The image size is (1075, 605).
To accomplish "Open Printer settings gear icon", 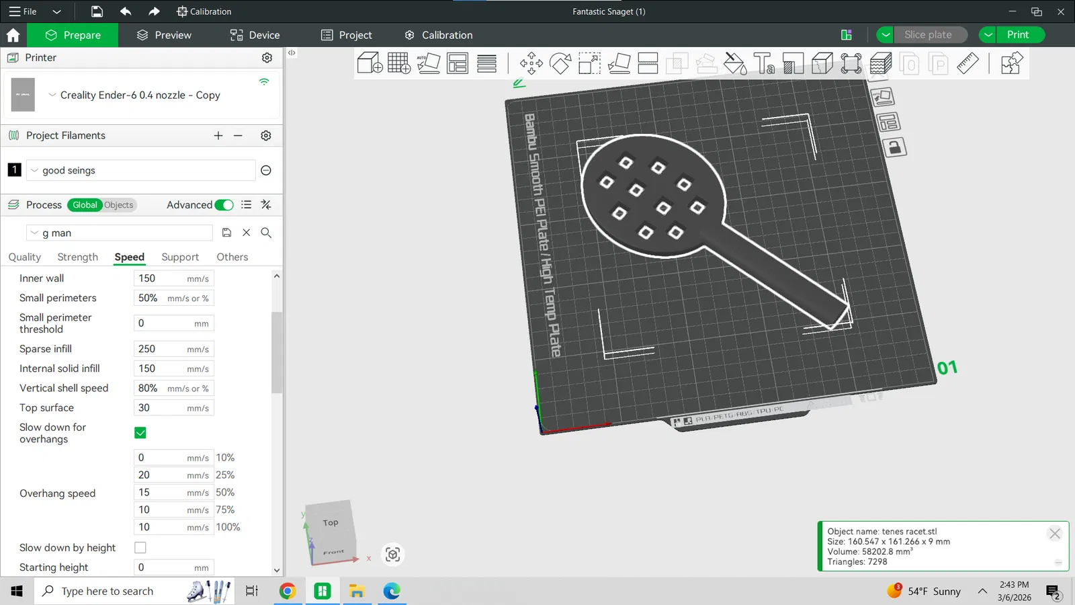I will click(x=267, y=58).
